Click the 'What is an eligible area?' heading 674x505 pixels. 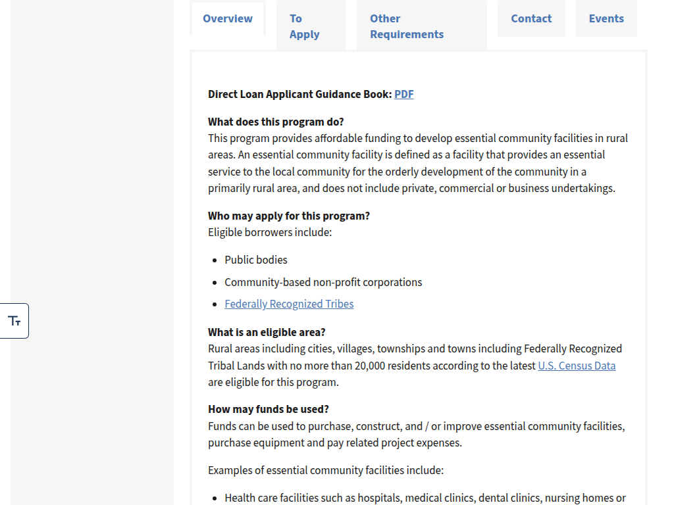point(267,332)
